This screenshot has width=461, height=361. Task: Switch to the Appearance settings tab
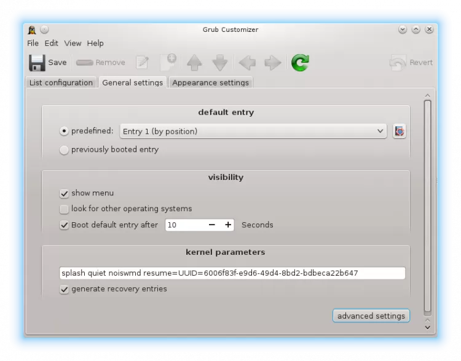(x=210, y=83)
